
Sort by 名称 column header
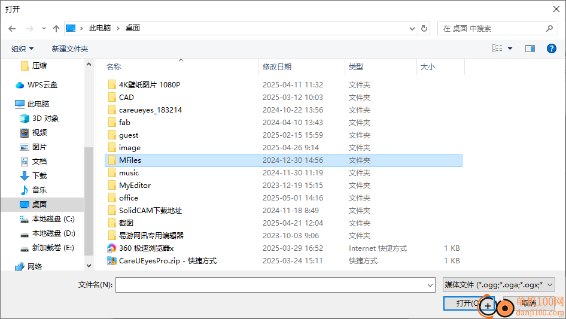point(114,67)
